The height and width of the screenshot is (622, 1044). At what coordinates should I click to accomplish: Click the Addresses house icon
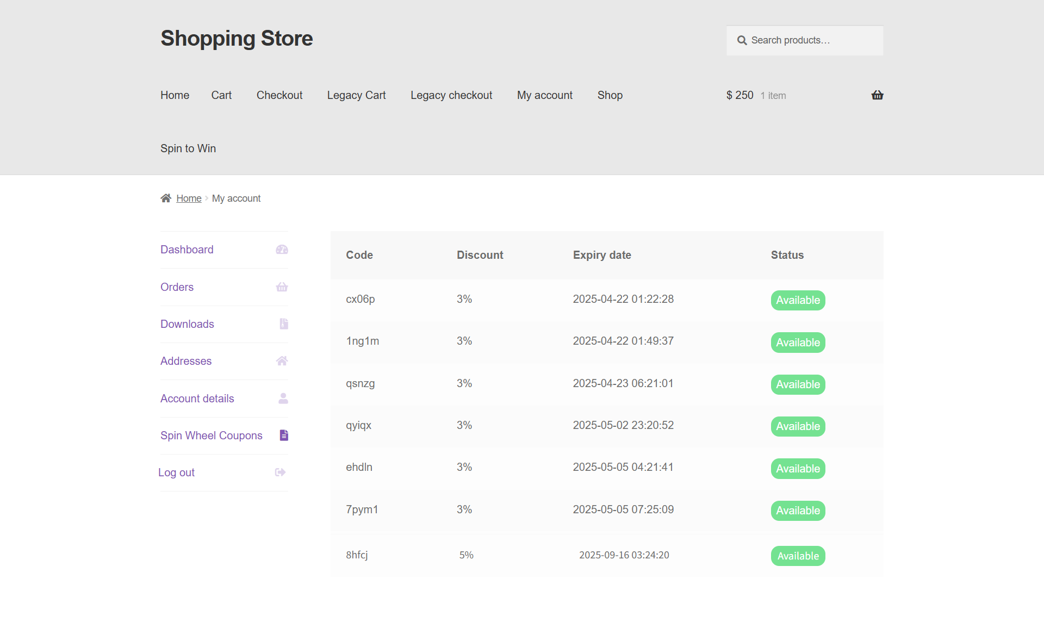click(x=282, y=361)
